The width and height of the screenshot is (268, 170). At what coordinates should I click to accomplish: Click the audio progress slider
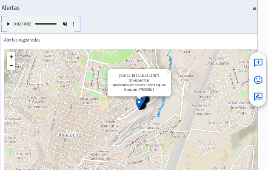pyautogui.click(x=46, y=24)
